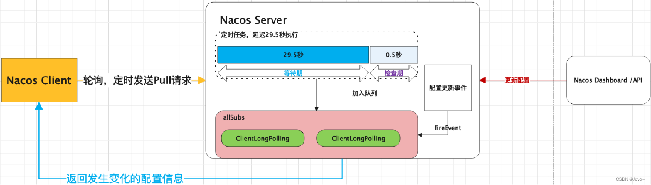
Task: Click the Nacos Dashboard /API box
Action: (608, 80)
